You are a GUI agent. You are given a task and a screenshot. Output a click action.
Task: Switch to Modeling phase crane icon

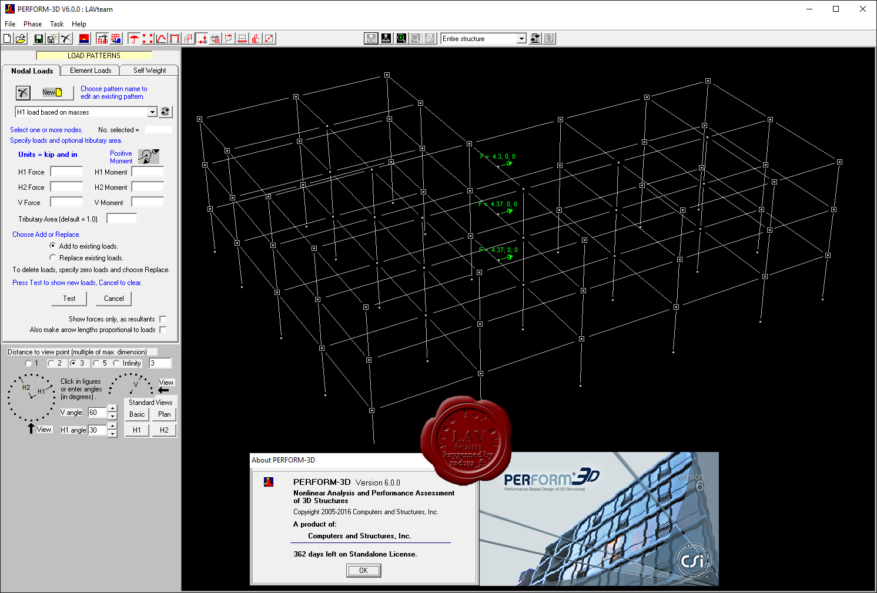[102, 39]
